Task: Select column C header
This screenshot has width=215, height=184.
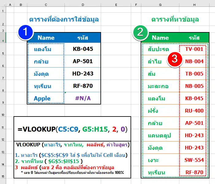Action: (46, 5)
